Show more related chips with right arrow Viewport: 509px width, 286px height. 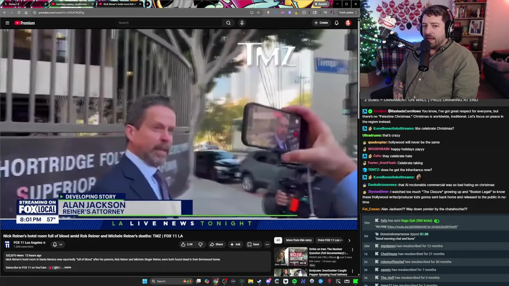click(349, 240)
